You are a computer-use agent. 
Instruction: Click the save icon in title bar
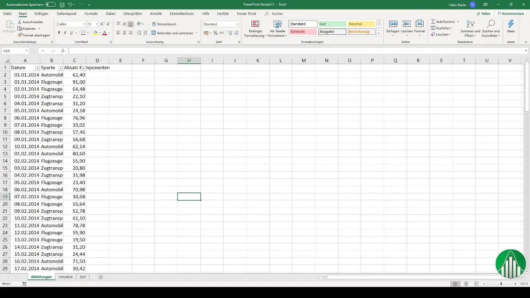pyautogui.click(x=62, y=5)
